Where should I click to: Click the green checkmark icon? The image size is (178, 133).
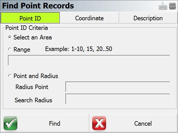(10, 123)
